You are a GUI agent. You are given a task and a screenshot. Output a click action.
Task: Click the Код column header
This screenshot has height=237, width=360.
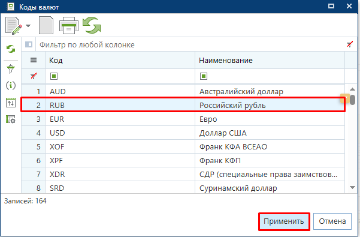[120, 60]
